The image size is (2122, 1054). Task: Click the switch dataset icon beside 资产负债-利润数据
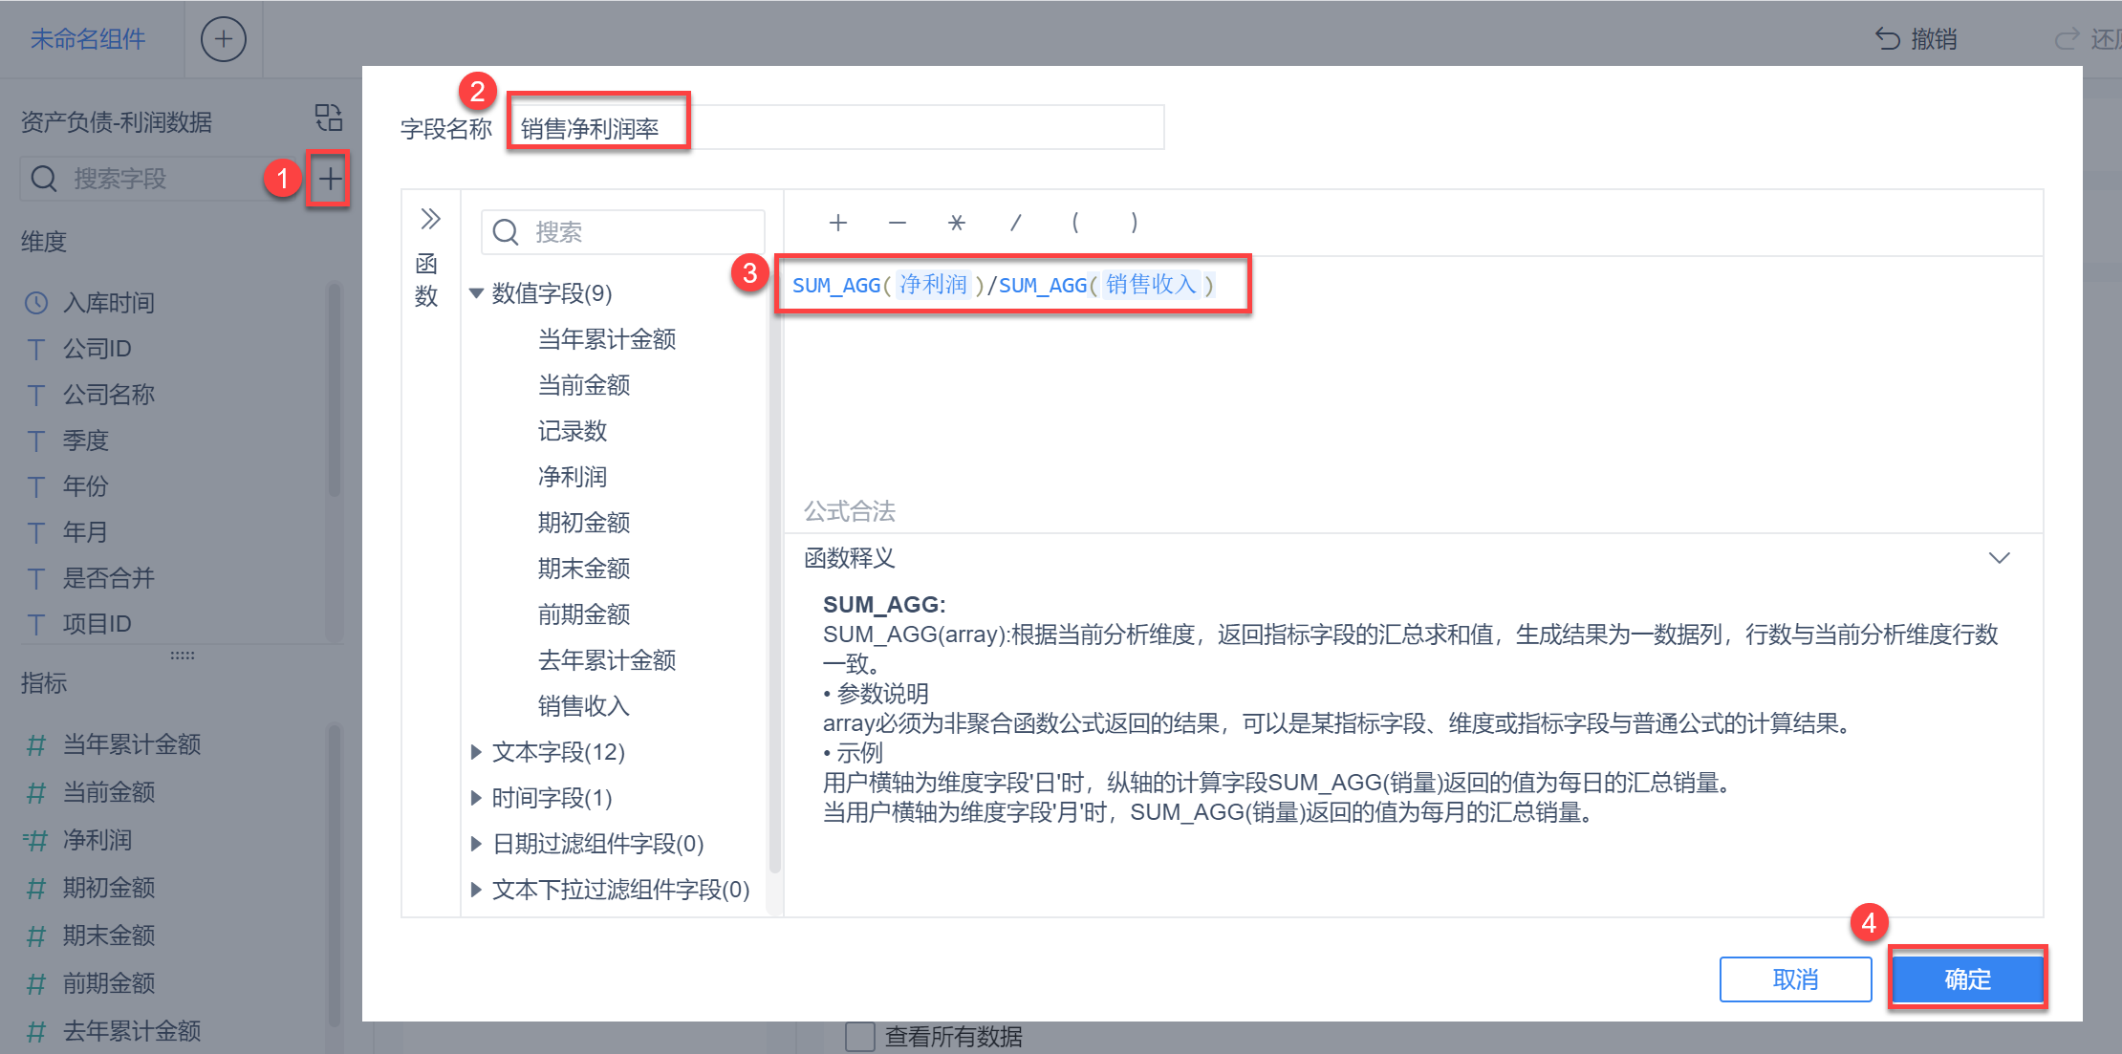328,118
